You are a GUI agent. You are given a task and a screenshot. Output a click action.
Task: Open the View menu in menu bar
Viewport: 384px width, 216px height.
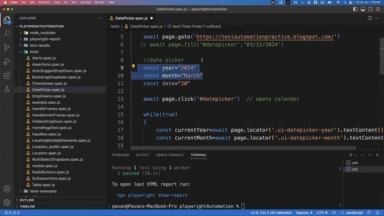[57, 2]
